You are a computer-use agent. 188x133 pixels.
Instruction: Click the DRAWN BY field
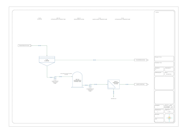click(159, 69)
